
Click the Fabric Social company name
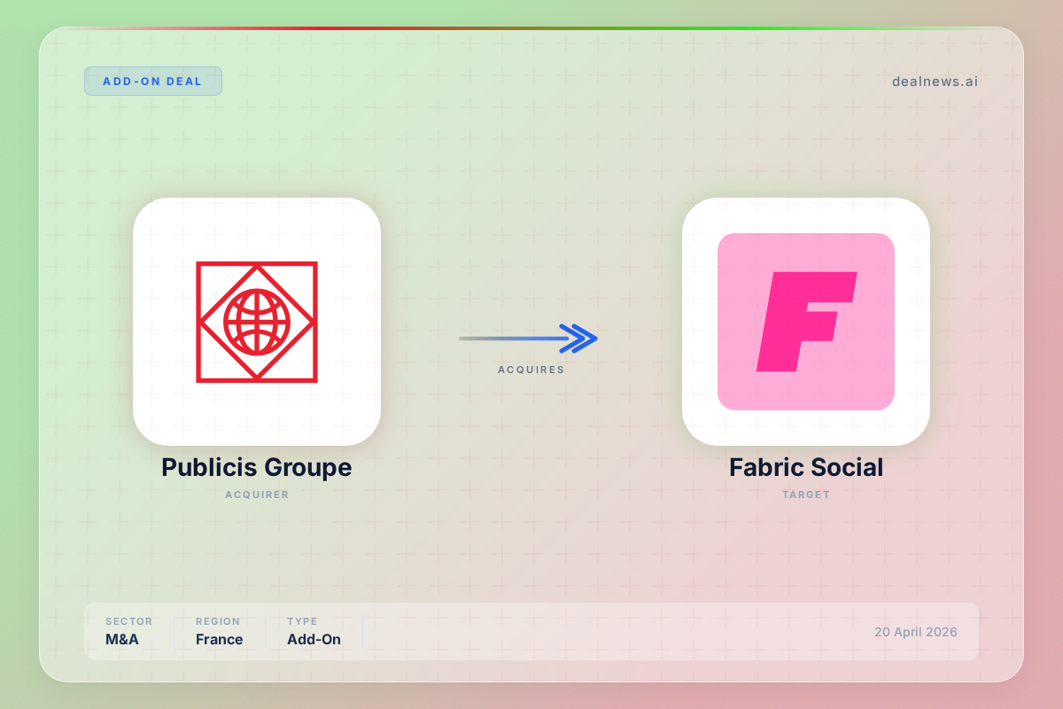pyautogui.click(x=805, y=467)
